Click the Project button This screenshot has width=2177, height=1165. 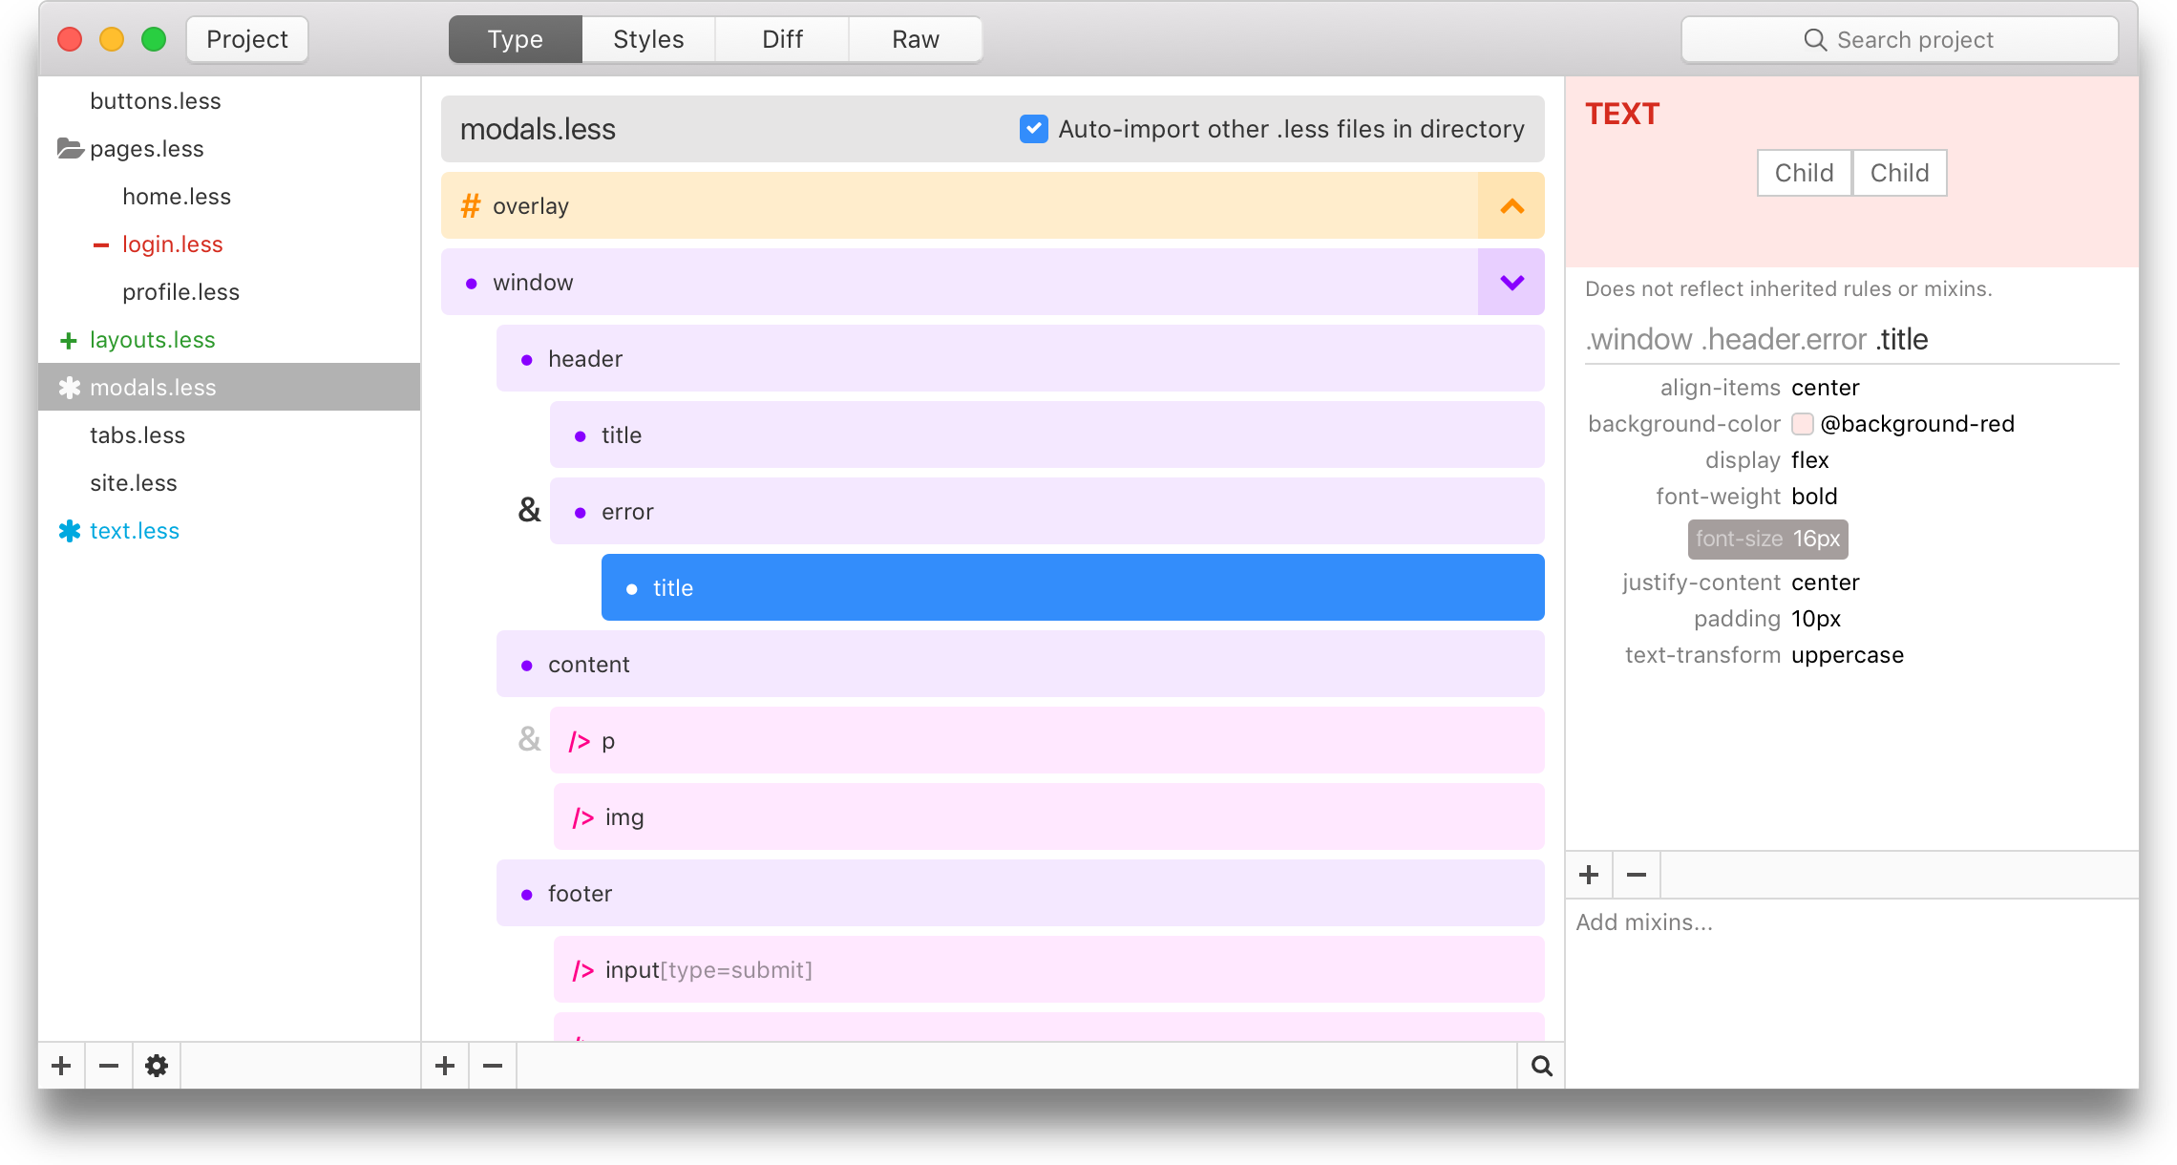pyautogui.click(x=247, y=39)
